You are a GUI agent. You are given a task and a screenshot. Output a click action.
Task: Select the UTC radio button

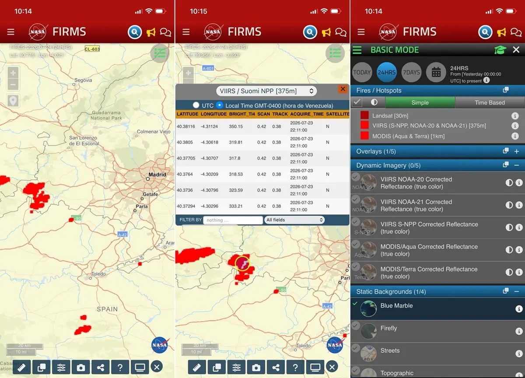[196, 105]
